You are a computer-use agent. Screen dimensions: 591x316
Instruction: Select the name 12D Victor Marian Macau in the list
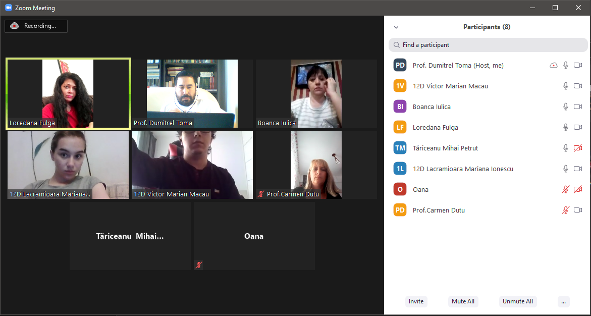pyautogui.click(x=450, y=86)
